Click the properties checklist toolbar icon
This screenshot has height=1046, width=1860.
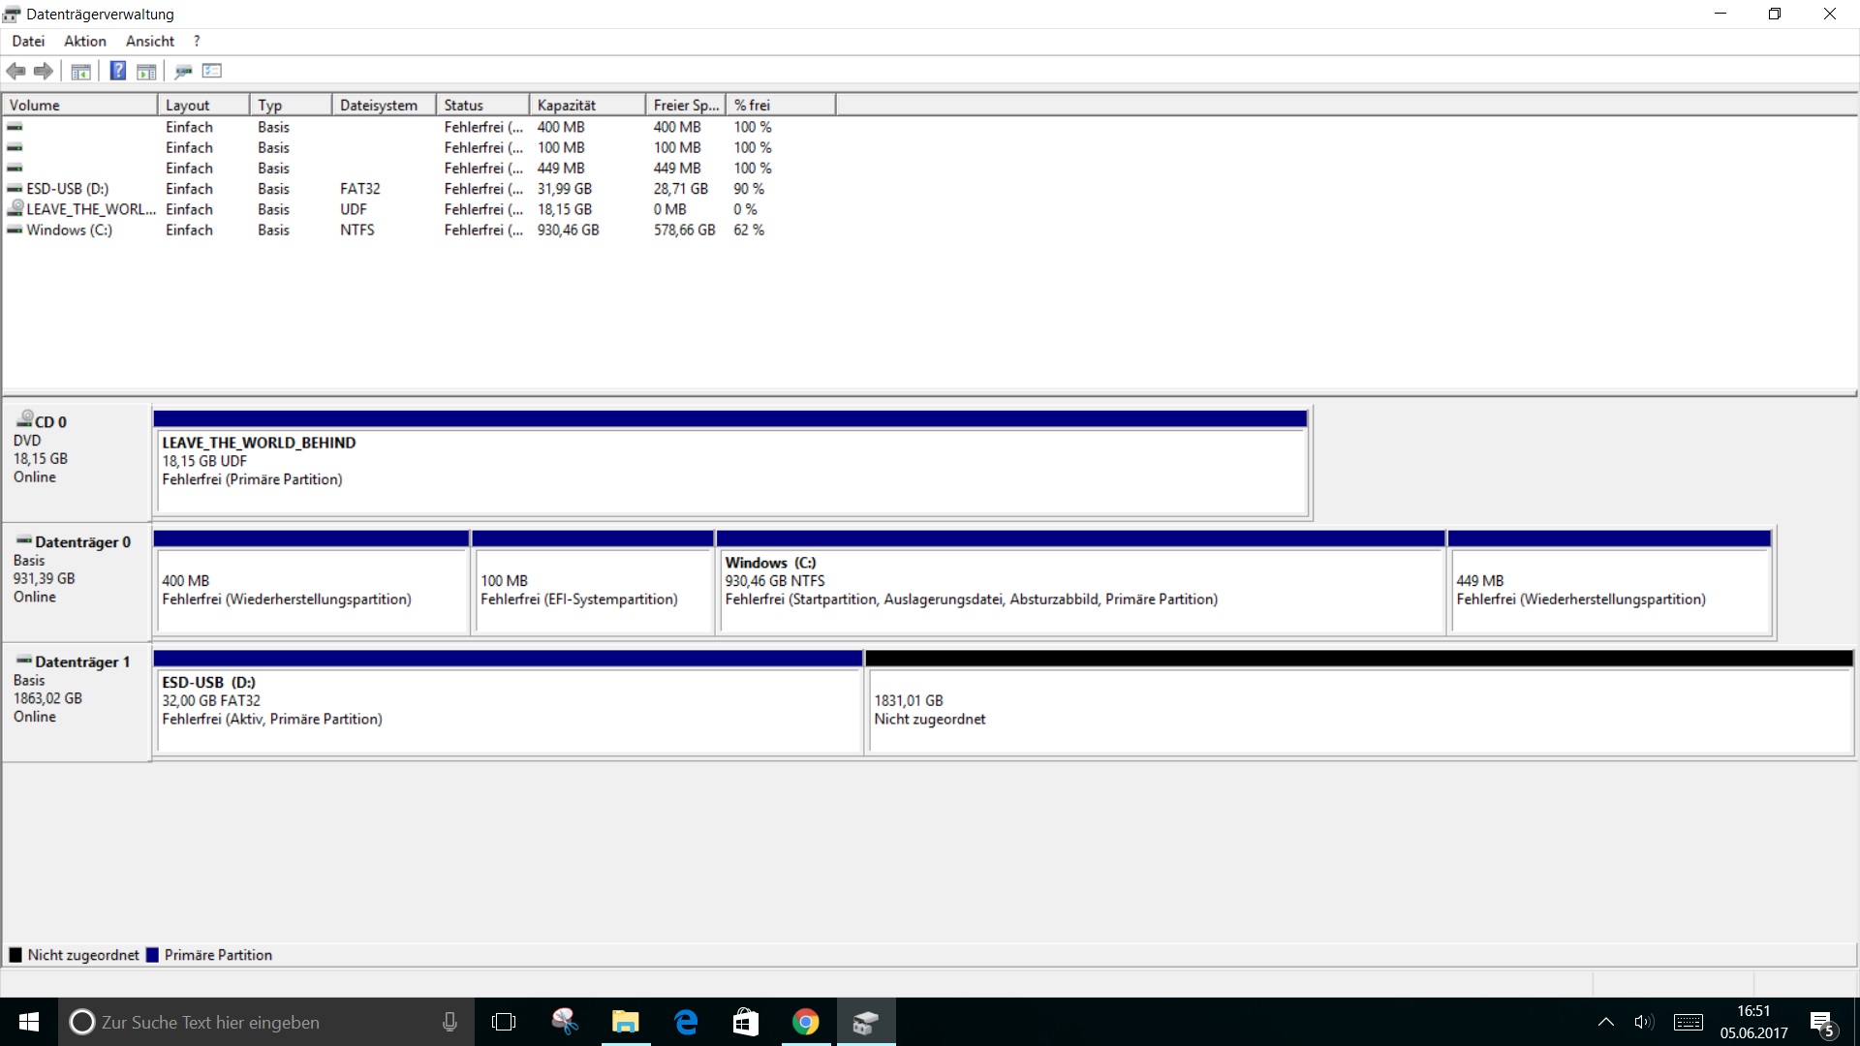(212, 71)
